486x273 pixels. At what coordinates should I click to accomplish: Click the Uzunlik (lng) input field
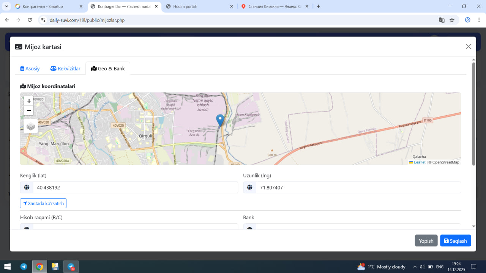tap(358, 187)
